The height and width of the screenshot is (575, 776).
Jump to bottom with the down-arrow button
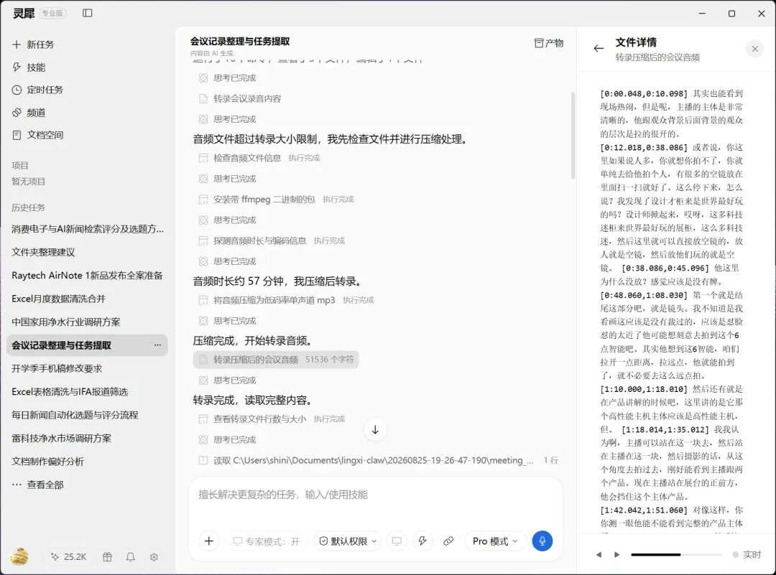[375, 430]
